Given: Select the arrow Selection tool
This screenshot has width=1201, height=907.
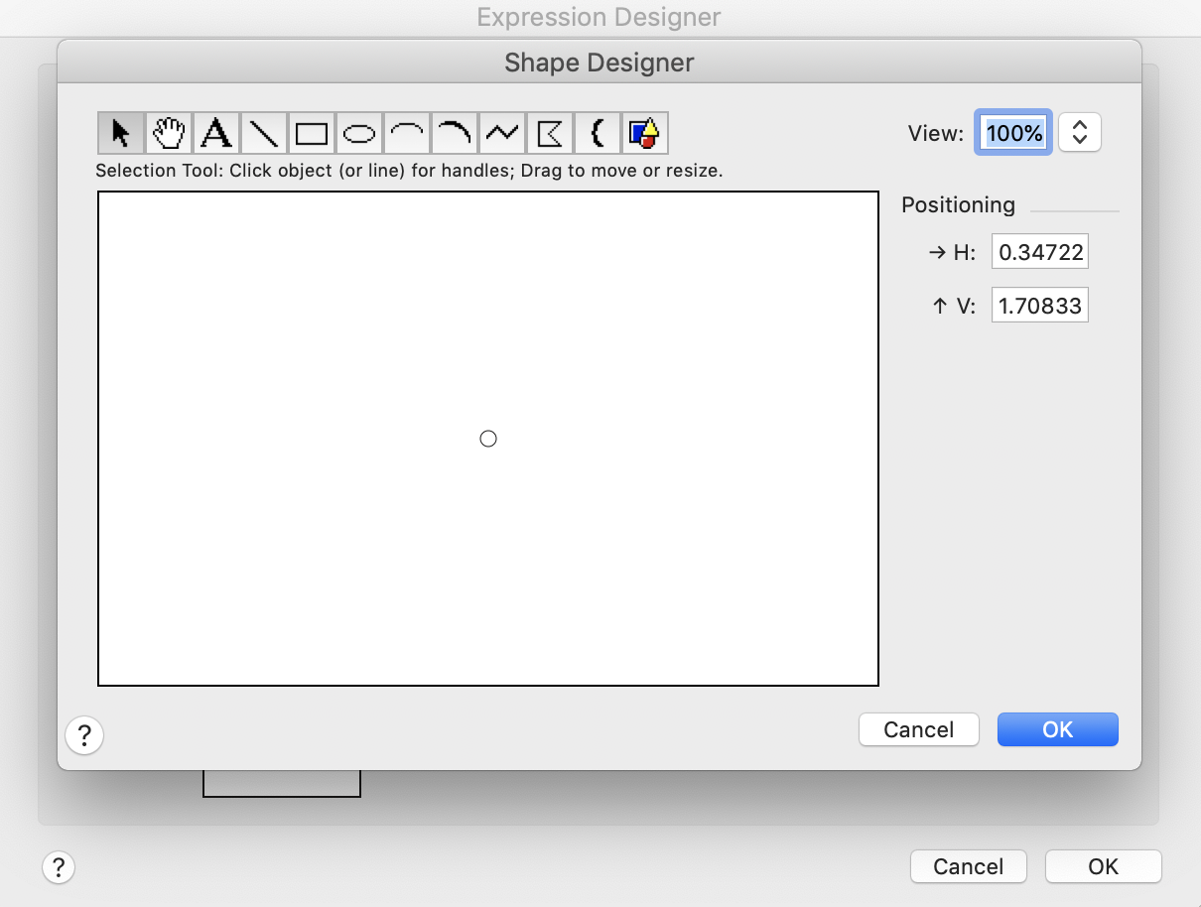Looking at the screenshot, I should 121,133.
